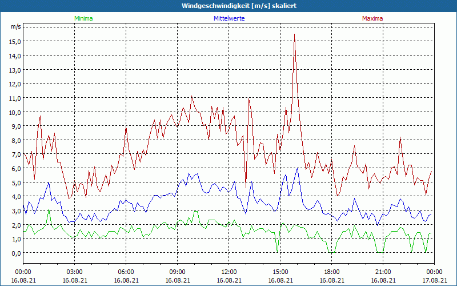Click the green Minima legend label
This screenshot has height=286, width=457.
point(83,18)
